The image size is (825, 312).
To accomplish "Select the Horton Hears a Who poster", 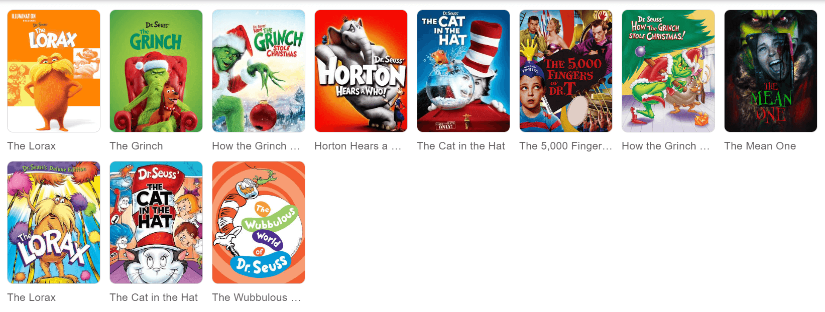I will (361, 71).
